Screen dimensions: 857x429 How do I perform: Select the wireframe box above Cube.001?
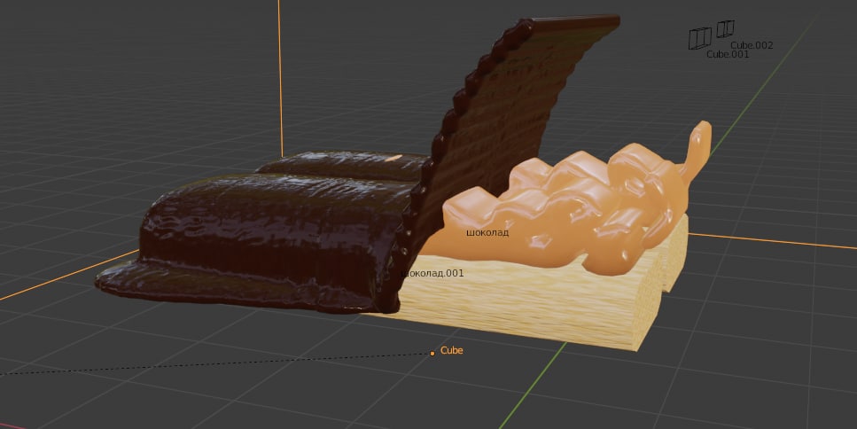point(699,39)
